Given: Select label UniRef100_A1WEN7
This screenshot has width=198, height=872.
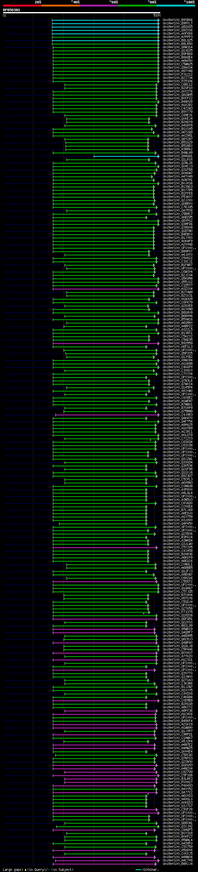Looking at the screenshot, I should [x=178, y=401].
